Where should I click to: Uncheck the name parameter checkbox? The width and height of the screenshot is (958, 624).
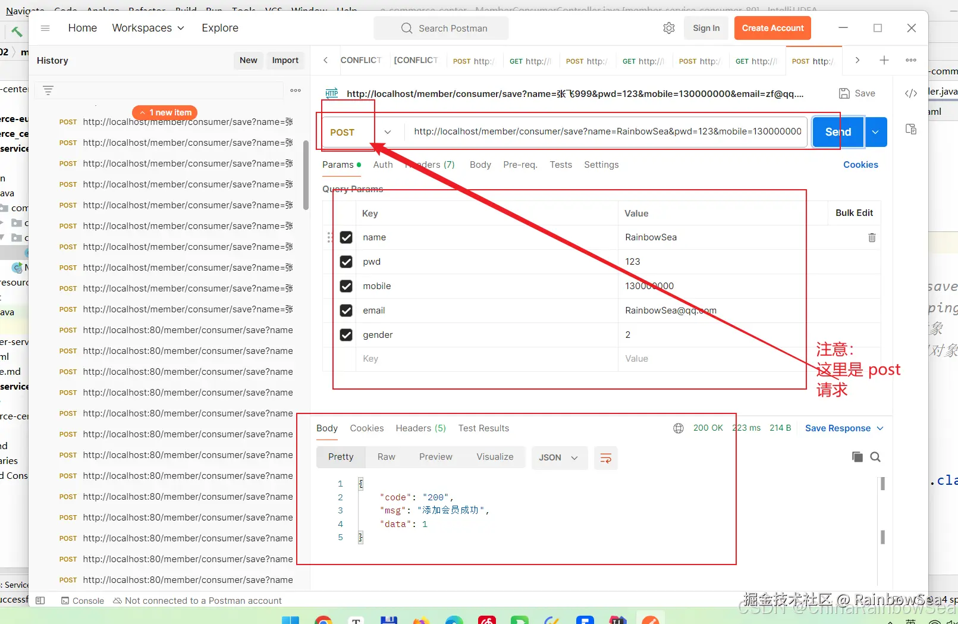346,237
